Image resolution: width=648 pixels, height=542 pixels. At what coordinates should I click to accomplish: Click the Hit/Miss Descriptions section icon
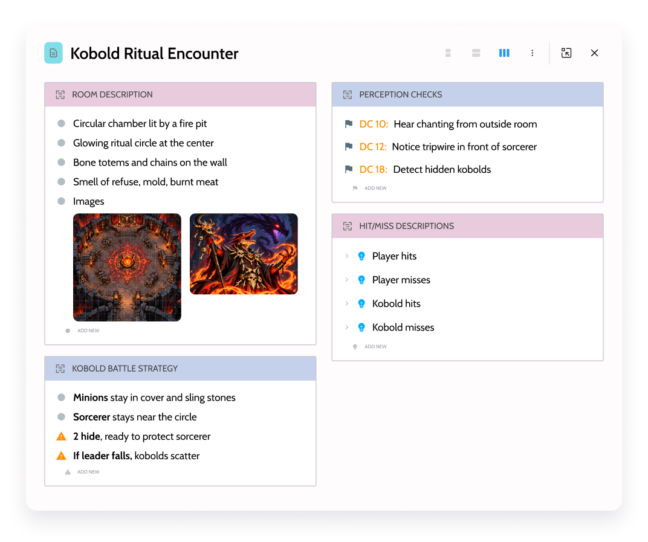click(348, 226)
